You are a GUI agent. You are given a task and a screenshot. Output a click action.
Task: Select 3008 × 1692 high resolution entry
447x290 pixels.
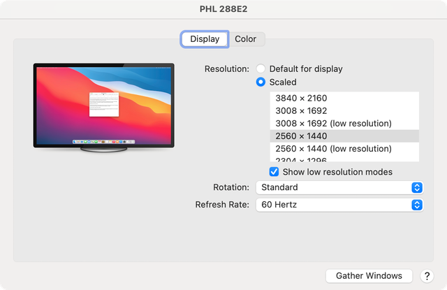coord(344,110)
